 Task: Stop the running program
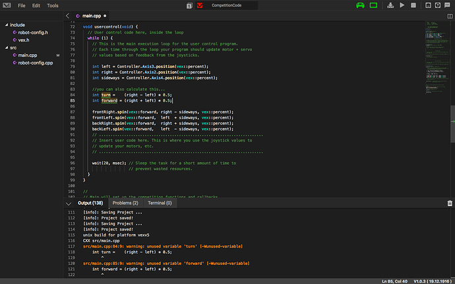(x=413, y=5)
